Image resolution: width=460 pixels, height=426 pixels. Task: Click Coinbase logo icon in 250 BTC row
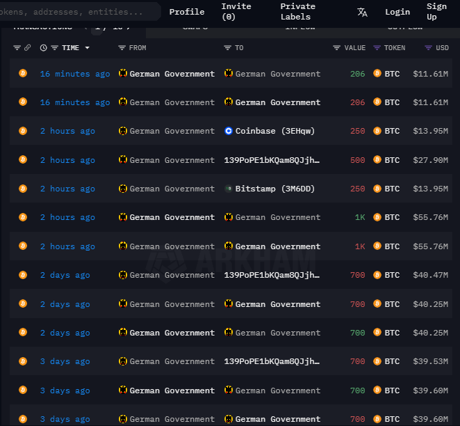(x=229, y=131)
